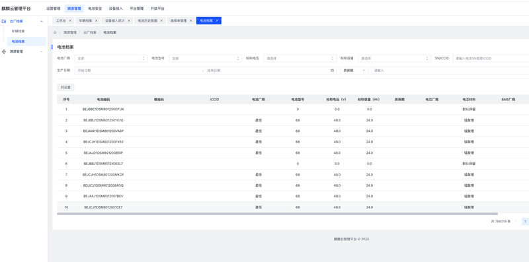Click the 标称电压 (V) column header

point(336,100)
